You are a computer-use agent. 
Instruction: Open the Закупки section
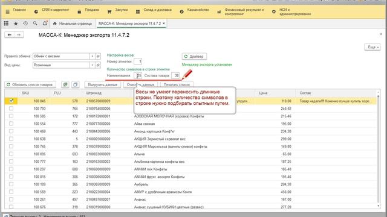click(x=122, y=10)
